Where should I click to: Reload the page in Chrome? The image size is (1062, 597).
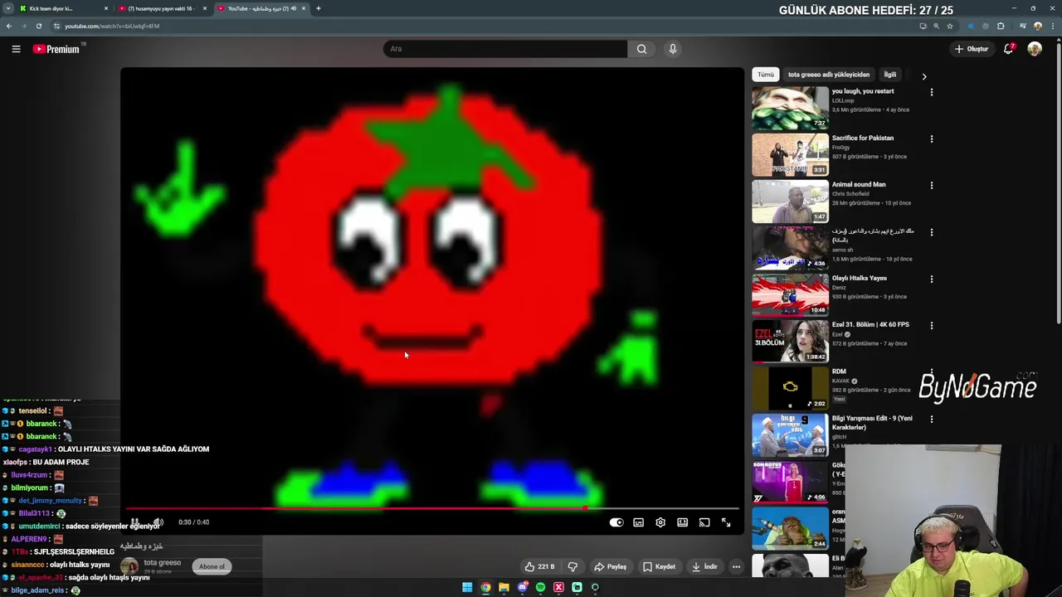coord(38,26)
